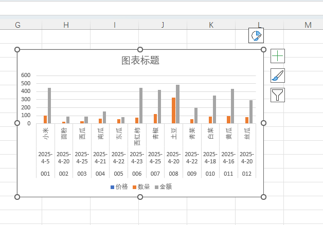Click the 2025-4-18 date label
Image resolution: width=323 pixels, height=225 pixels.
[x=210, y=158]
